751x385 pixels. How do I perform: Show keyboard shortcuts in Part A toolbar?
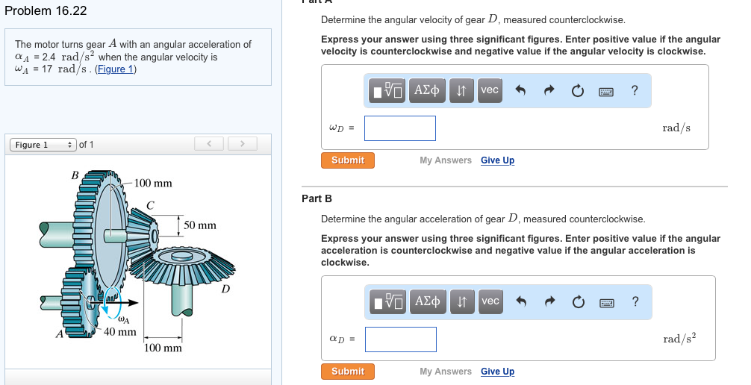606,91
